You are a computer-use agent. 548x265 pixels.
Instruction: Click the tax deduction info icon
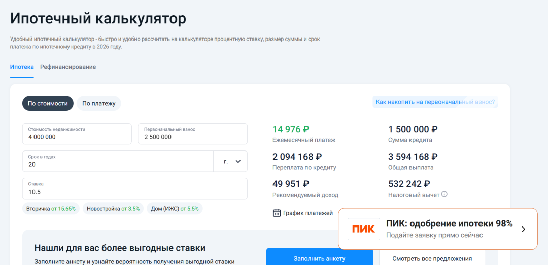pyautogui.click(x=444, y=194)
